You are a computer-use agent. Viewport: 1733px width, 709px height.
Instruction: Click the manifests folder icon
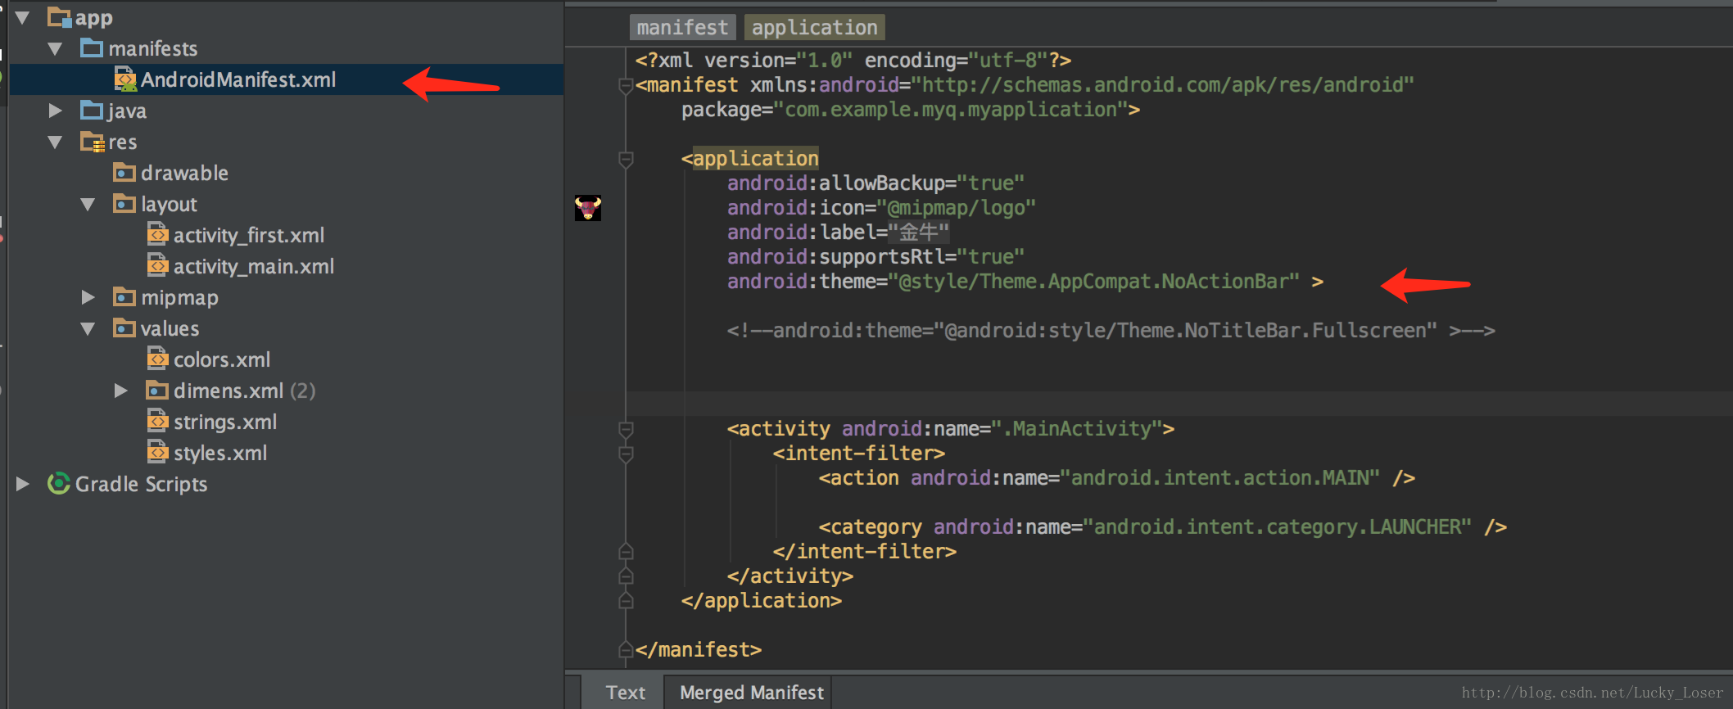click(92, 48)
